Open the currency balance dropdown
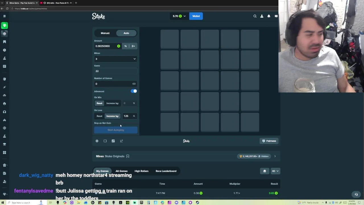 coord(179,16)
